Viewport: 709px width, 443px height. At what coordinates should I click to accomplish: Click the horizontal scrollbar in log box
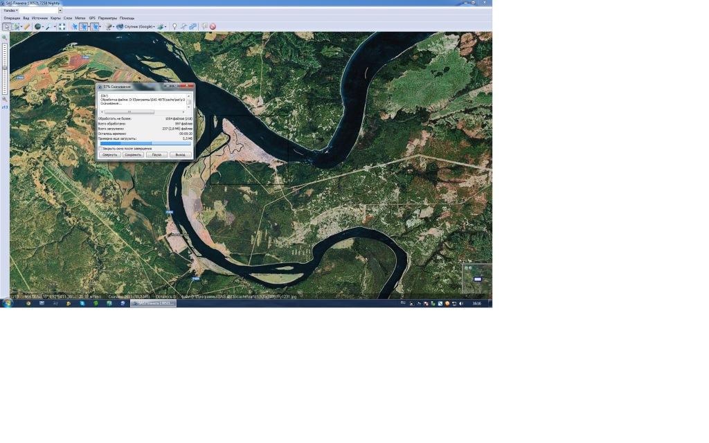[x=129, y=111]
